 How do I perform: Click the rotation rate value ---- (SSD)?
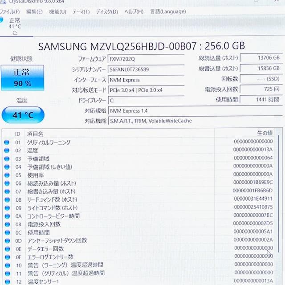point(261,79)
